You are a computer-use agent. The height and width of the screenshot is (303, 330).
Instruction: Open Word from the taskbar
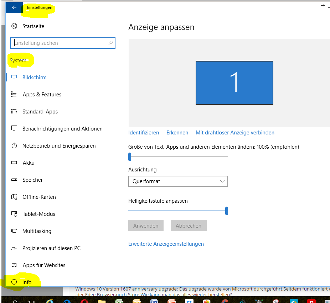coord(154,301)
